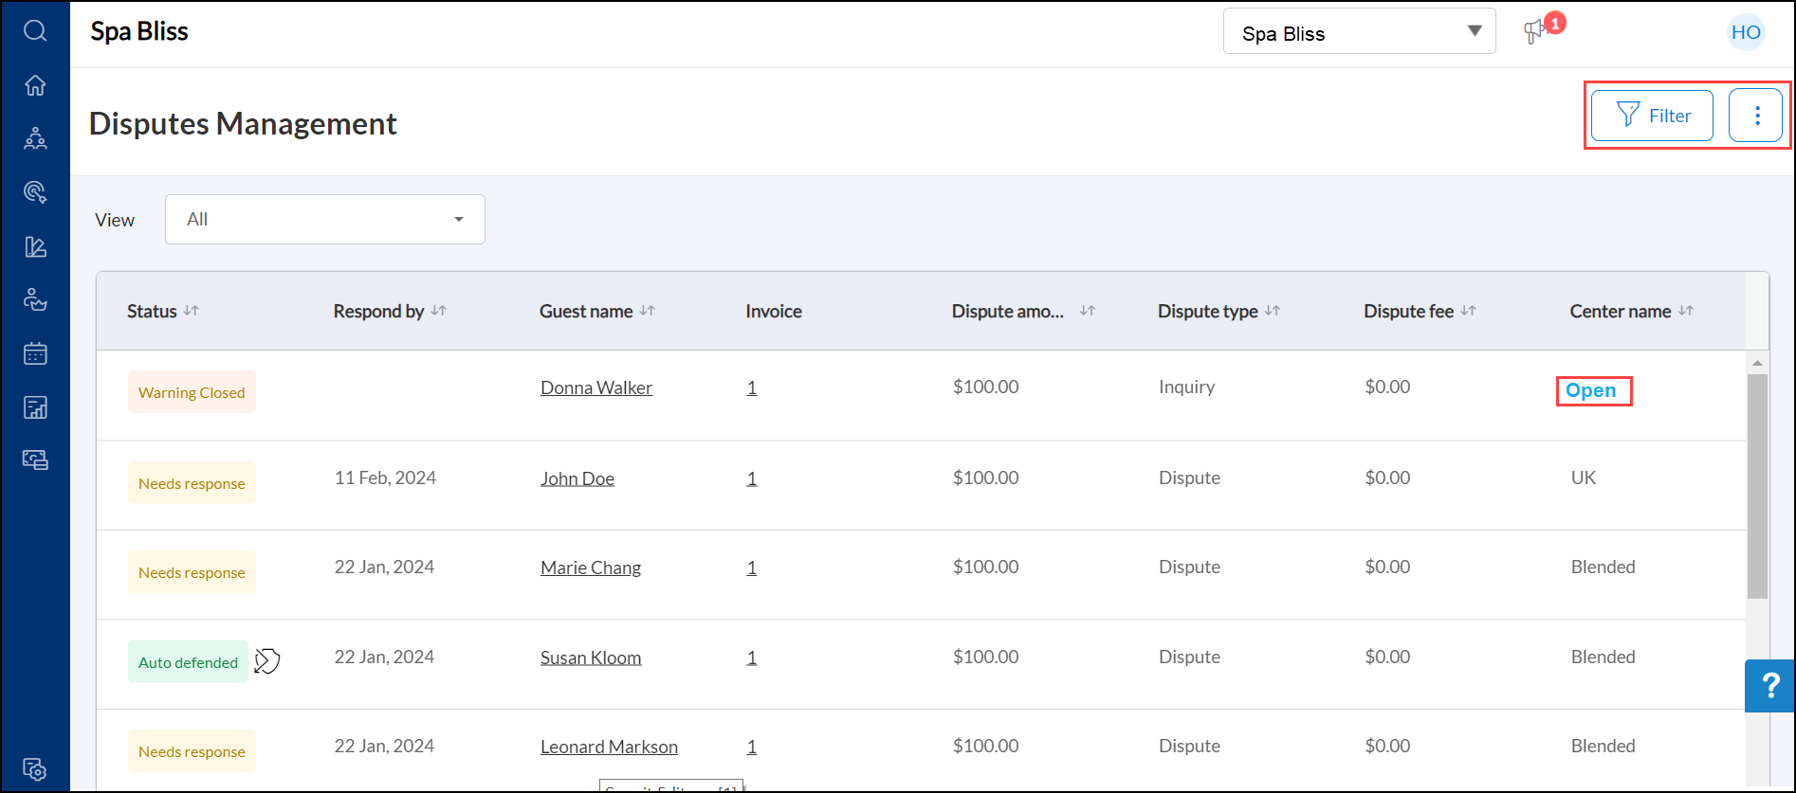
Task: Open invoice 1 for John Doe
Action: [752, 478]
